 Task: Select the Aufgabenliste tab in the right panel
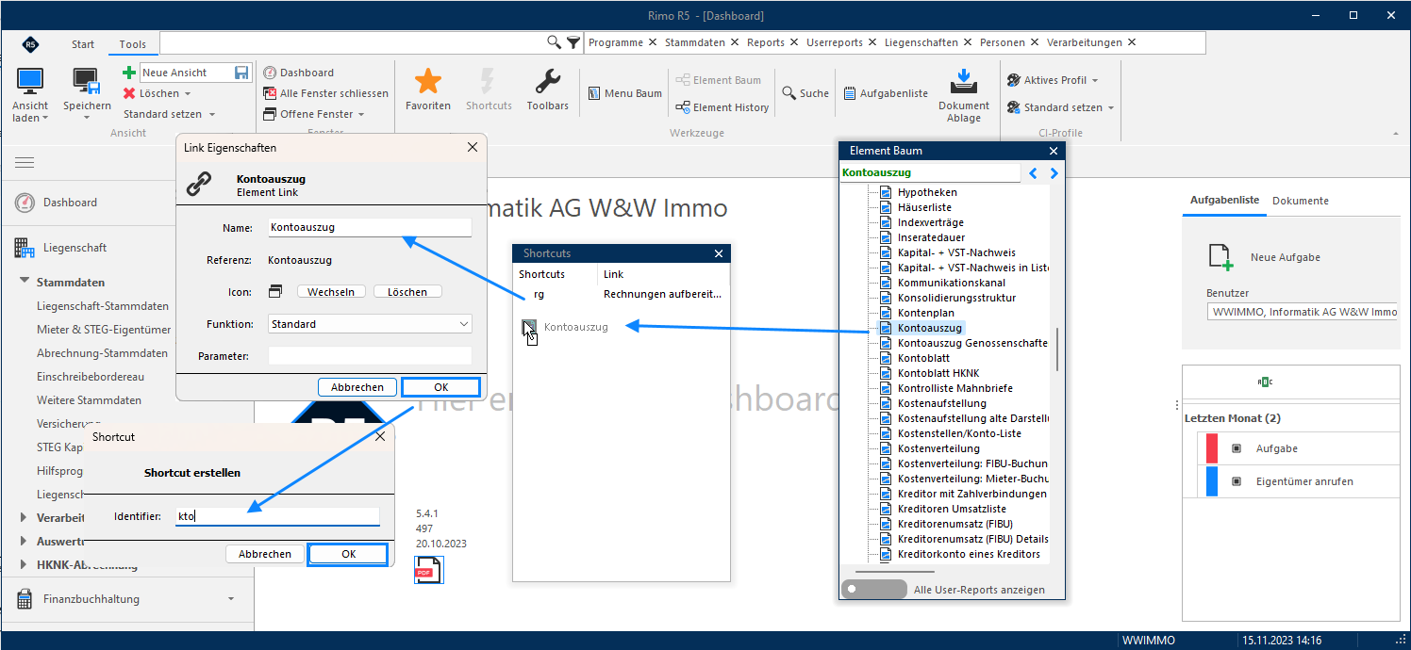[1224, 201]
